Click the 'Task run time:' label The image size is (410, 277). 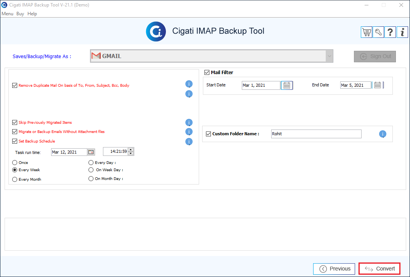point(28,152)
